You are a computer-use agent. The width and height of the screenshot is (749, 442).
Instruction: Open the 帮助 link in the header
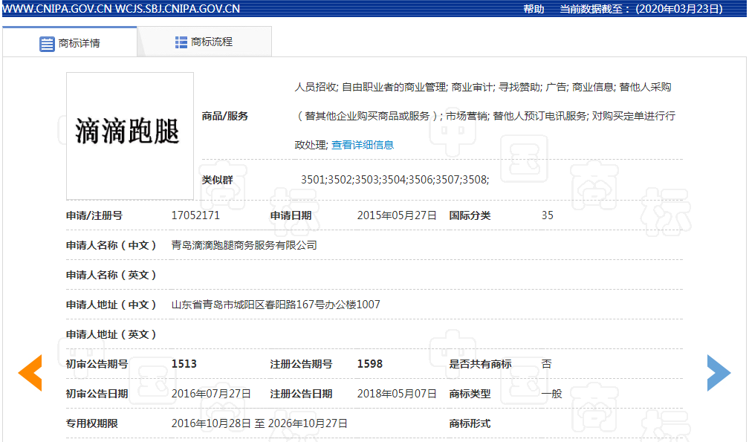tap(532, 10)
